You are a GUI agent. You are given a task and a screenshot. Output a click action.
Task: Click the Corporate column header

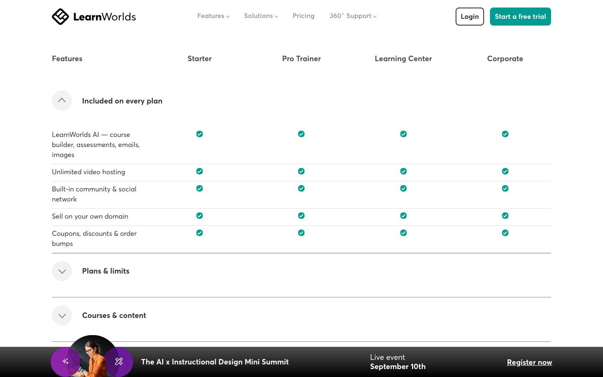click(x=505, y=59)
